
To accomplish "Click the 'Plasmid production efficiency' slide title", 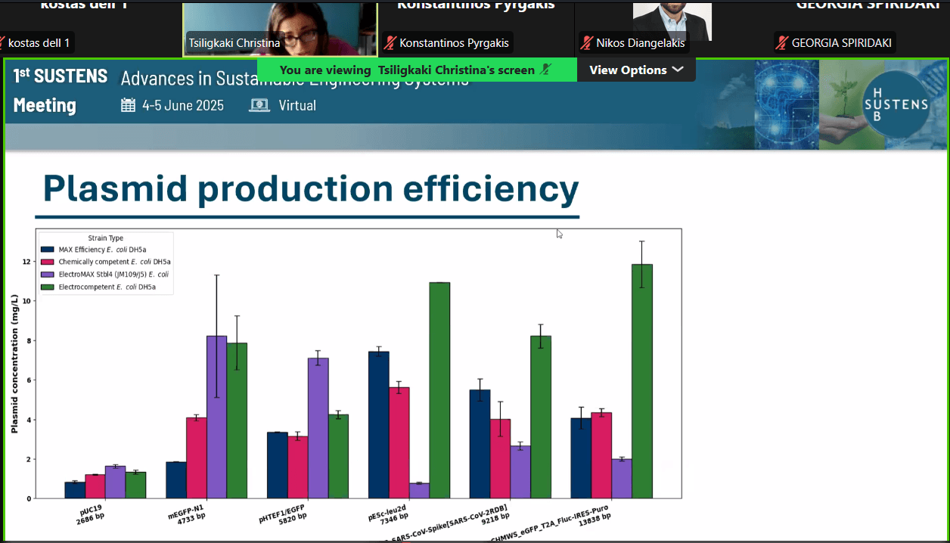I will [310, 188].
